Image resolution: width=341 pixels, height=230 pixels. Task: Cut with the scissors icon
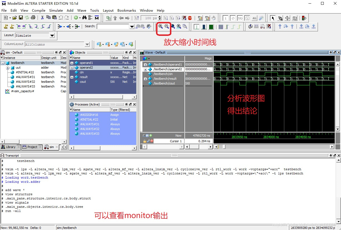(x=42, y=18)
